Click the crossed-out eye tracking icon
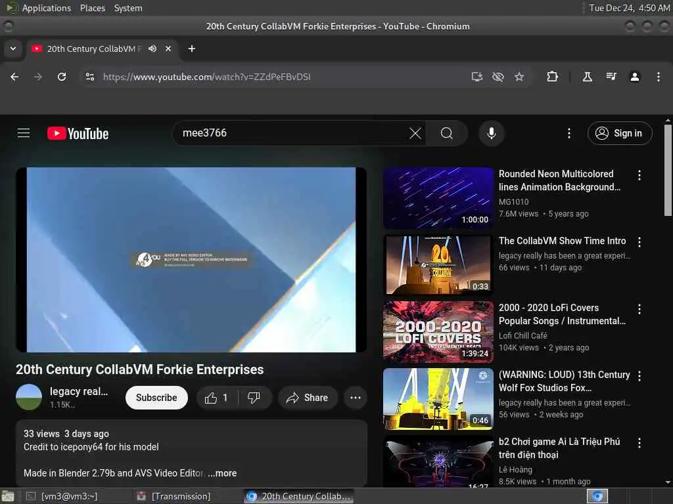673x504 pixels. (498, 77)
